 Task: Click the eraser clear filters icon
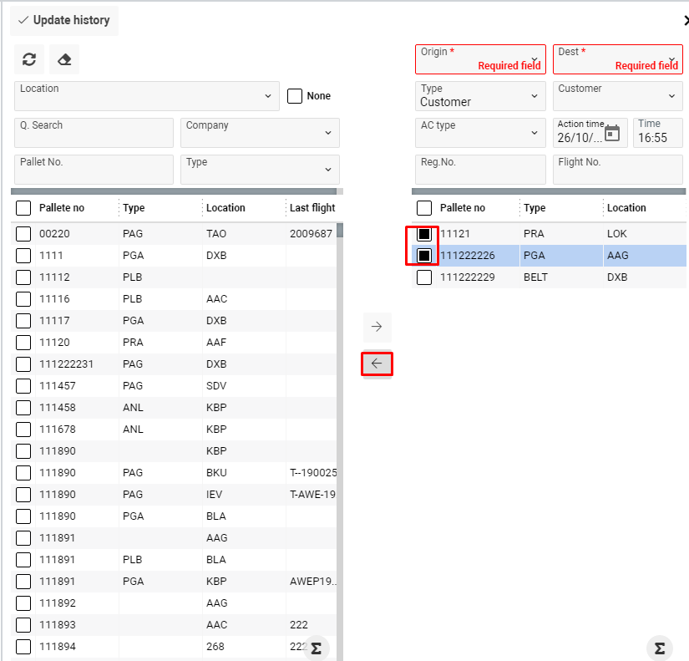coord(64,59)
